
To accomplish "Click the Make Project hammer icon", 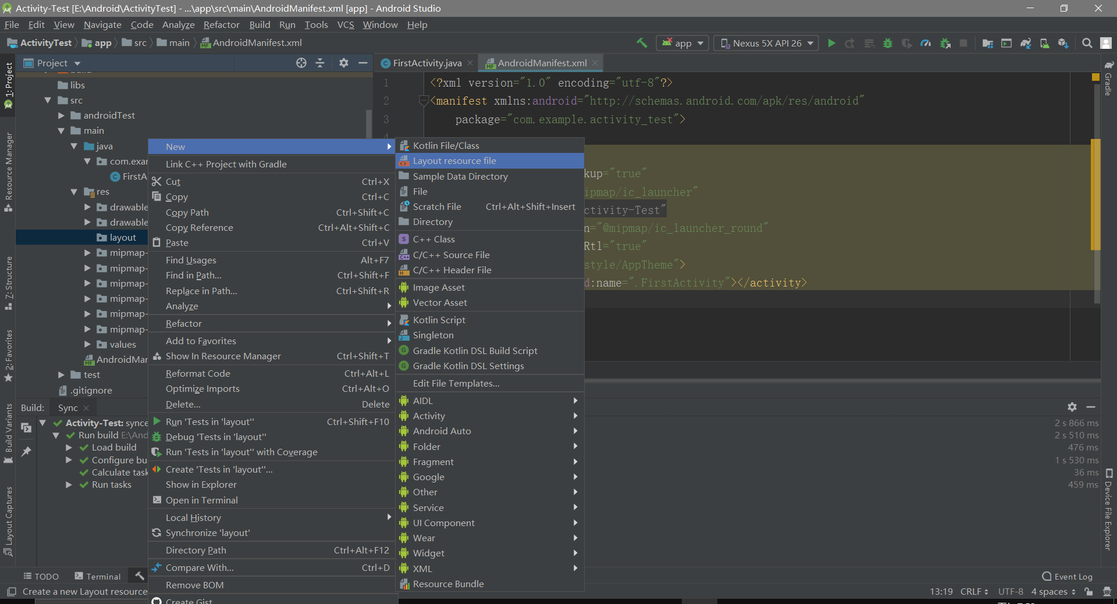I will click(x=642, y=43).
